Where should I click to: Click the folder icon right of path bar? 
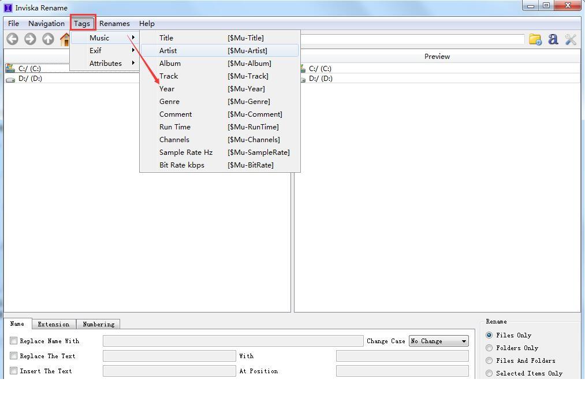(535, 39)
